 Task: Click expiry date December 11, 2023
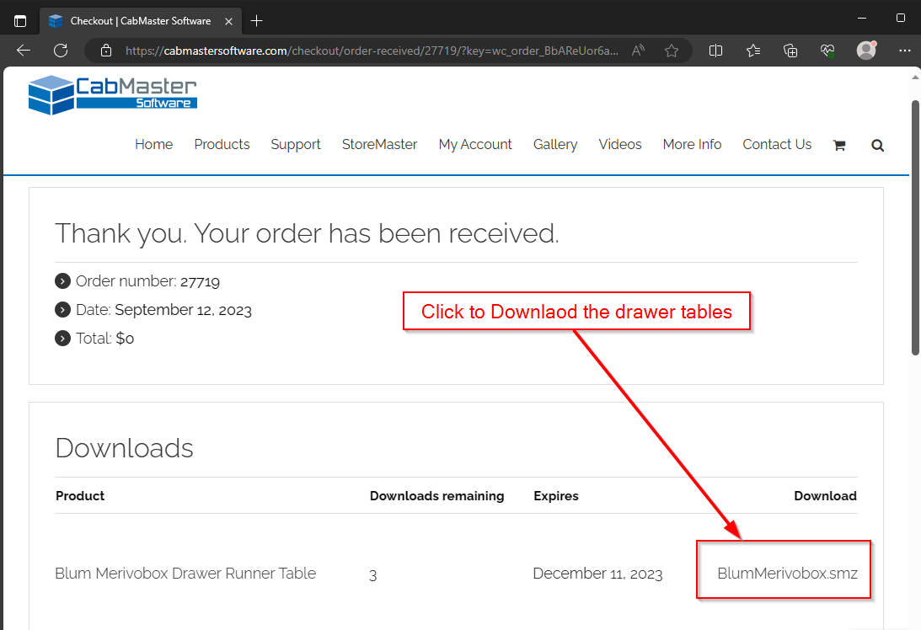(597, 574)
